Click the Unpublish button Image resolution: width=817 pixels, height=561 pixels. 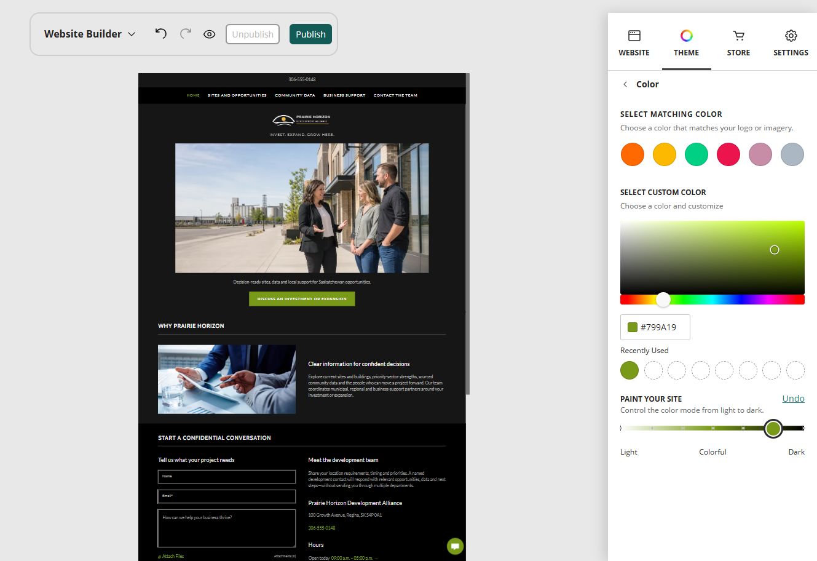[253, 34]
